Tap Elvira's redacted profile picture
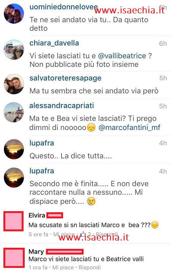The width and height of the screenshot is (171, 274). coord(14,221)
